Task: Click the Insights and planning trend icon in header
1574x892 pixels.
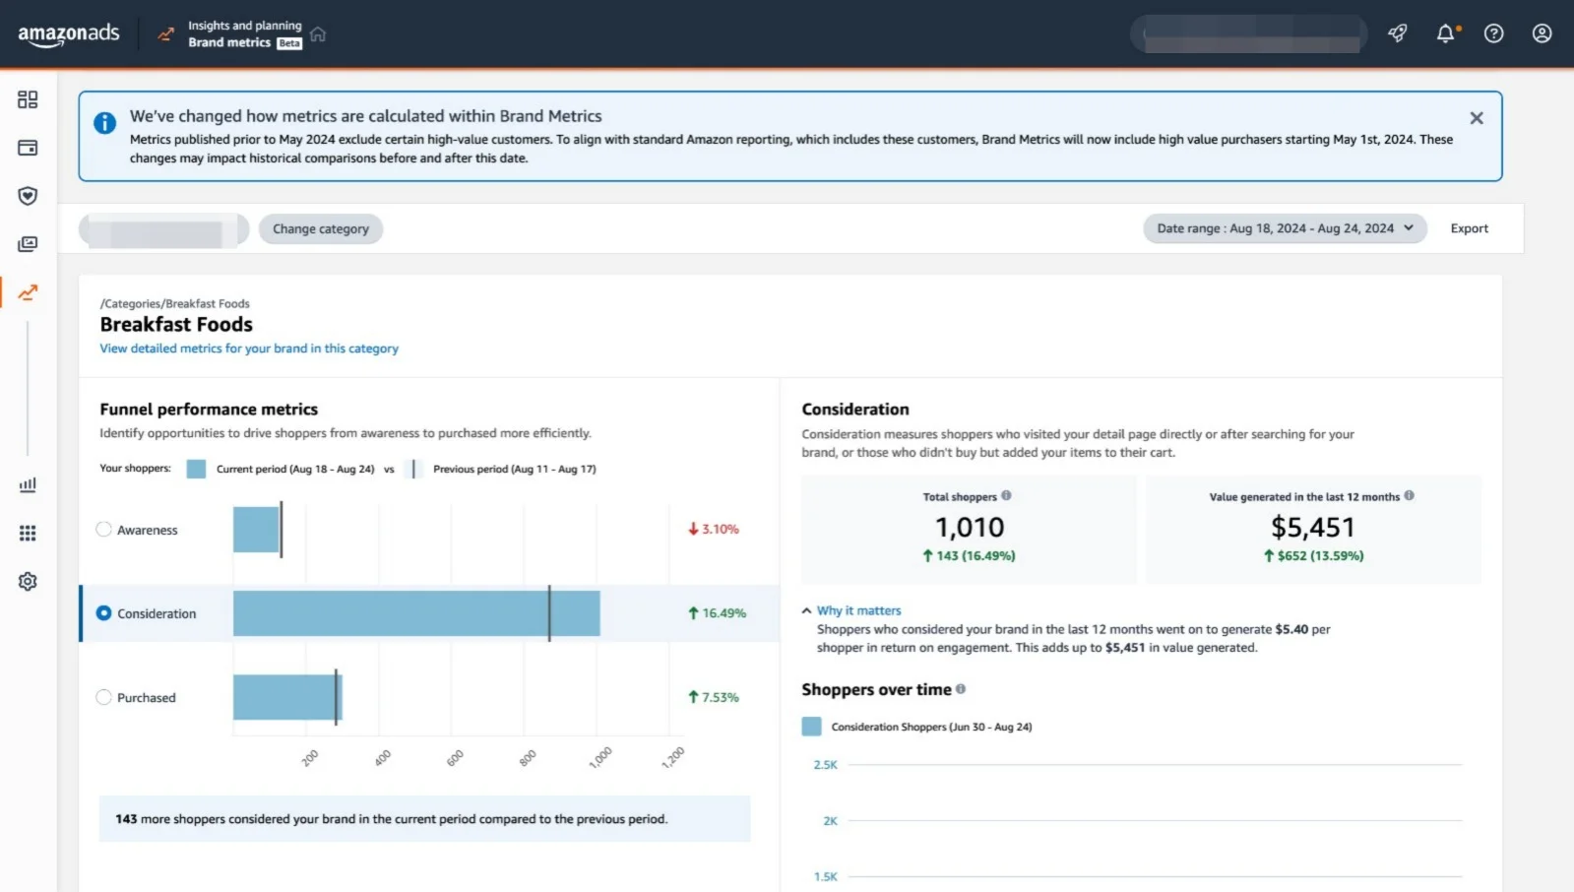Action: point(166,34)
